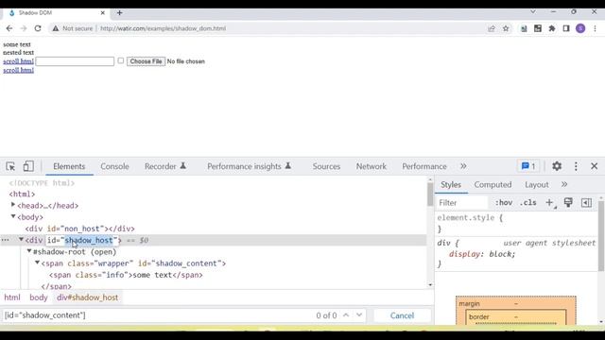Open the second scroll.html link
Image resolution: width=605 pixels, height=340 pixels.
(x=19, y=70)
